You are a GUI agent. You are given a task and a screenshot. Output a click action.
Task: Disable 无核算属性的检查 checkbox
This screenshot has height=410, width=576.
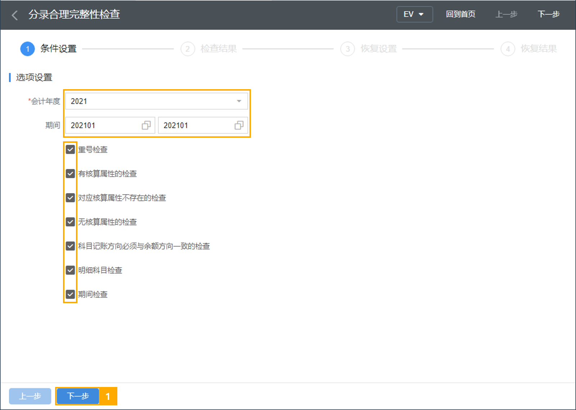tap(70, 222)
